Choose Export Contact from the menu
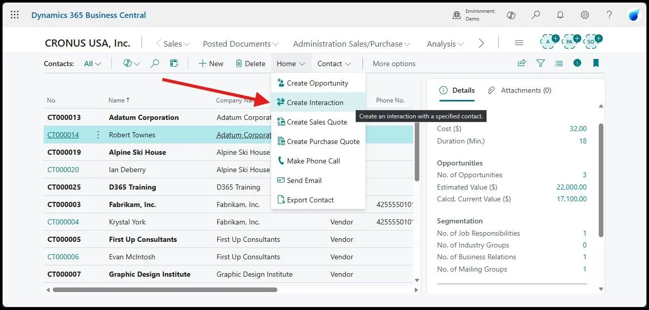Image resolution: width=649 pixels, height=310 pixels. click(318, 200)
